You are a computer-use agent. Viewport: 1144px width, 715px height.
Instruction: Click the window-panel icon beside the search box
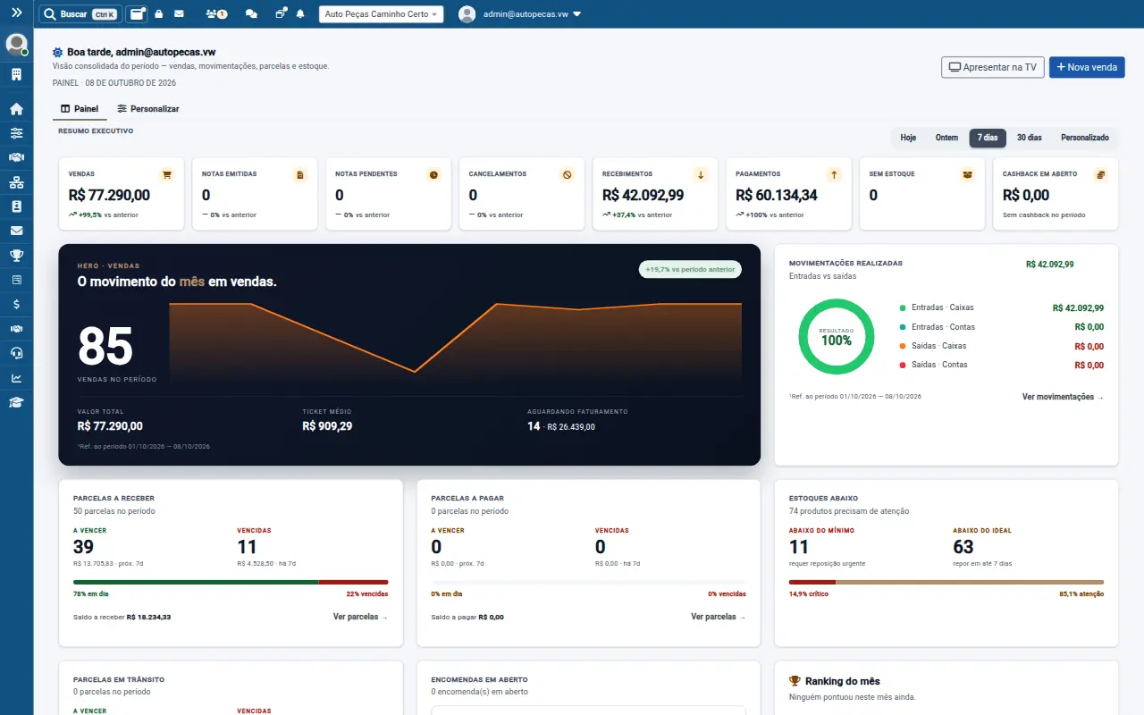coord(137,14)
